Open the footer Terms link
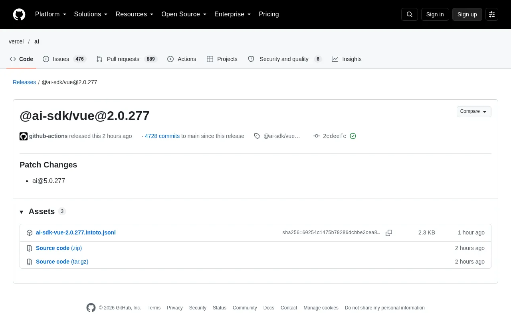This screenshot has width=511, height=319. 154,308
